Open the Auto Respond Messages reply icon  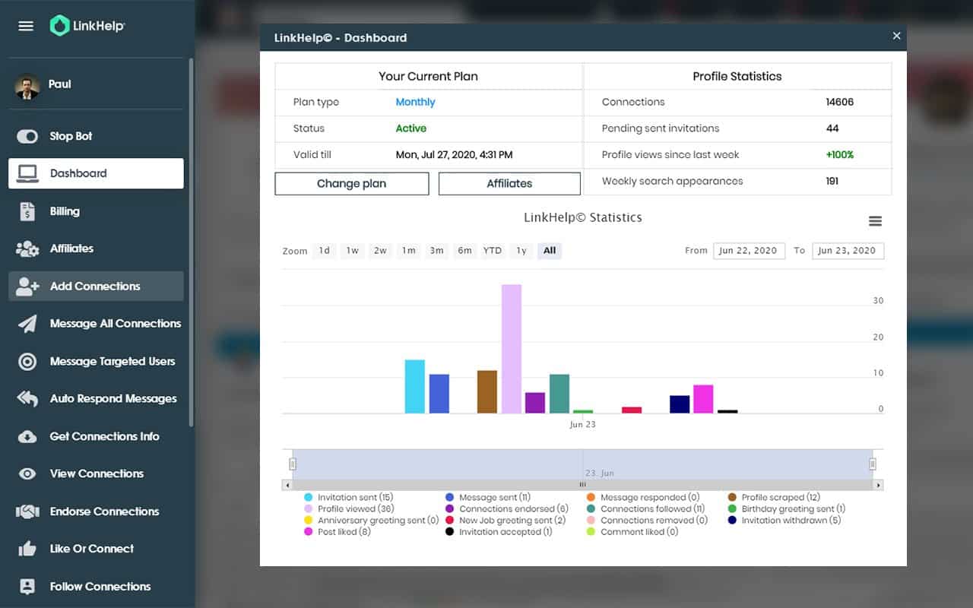pyautogui.click(x=27, y=399)
